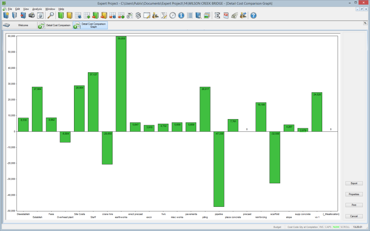Click the person at desk icon

155,15
